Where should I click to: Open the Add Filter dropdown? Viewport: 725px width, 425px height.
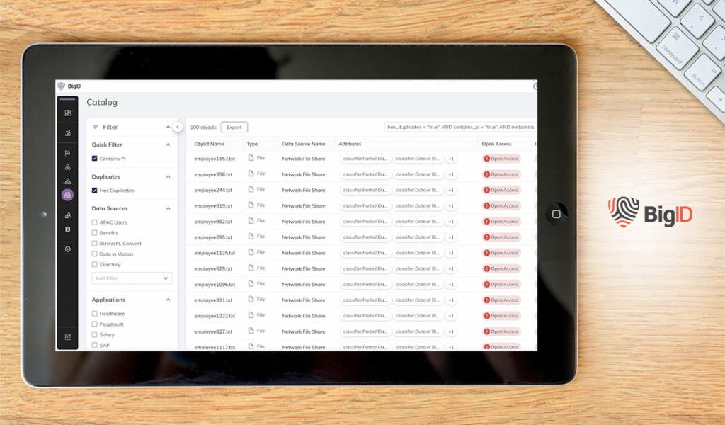[131, 278]
